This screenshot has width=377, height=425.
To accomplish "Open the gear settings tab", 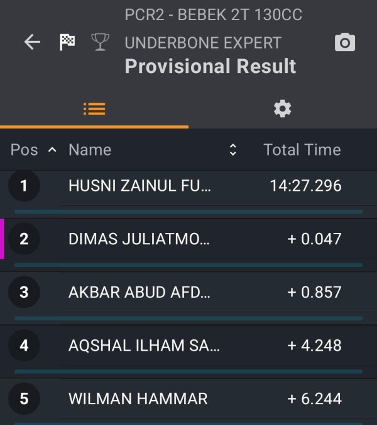I will click(283, 109).
